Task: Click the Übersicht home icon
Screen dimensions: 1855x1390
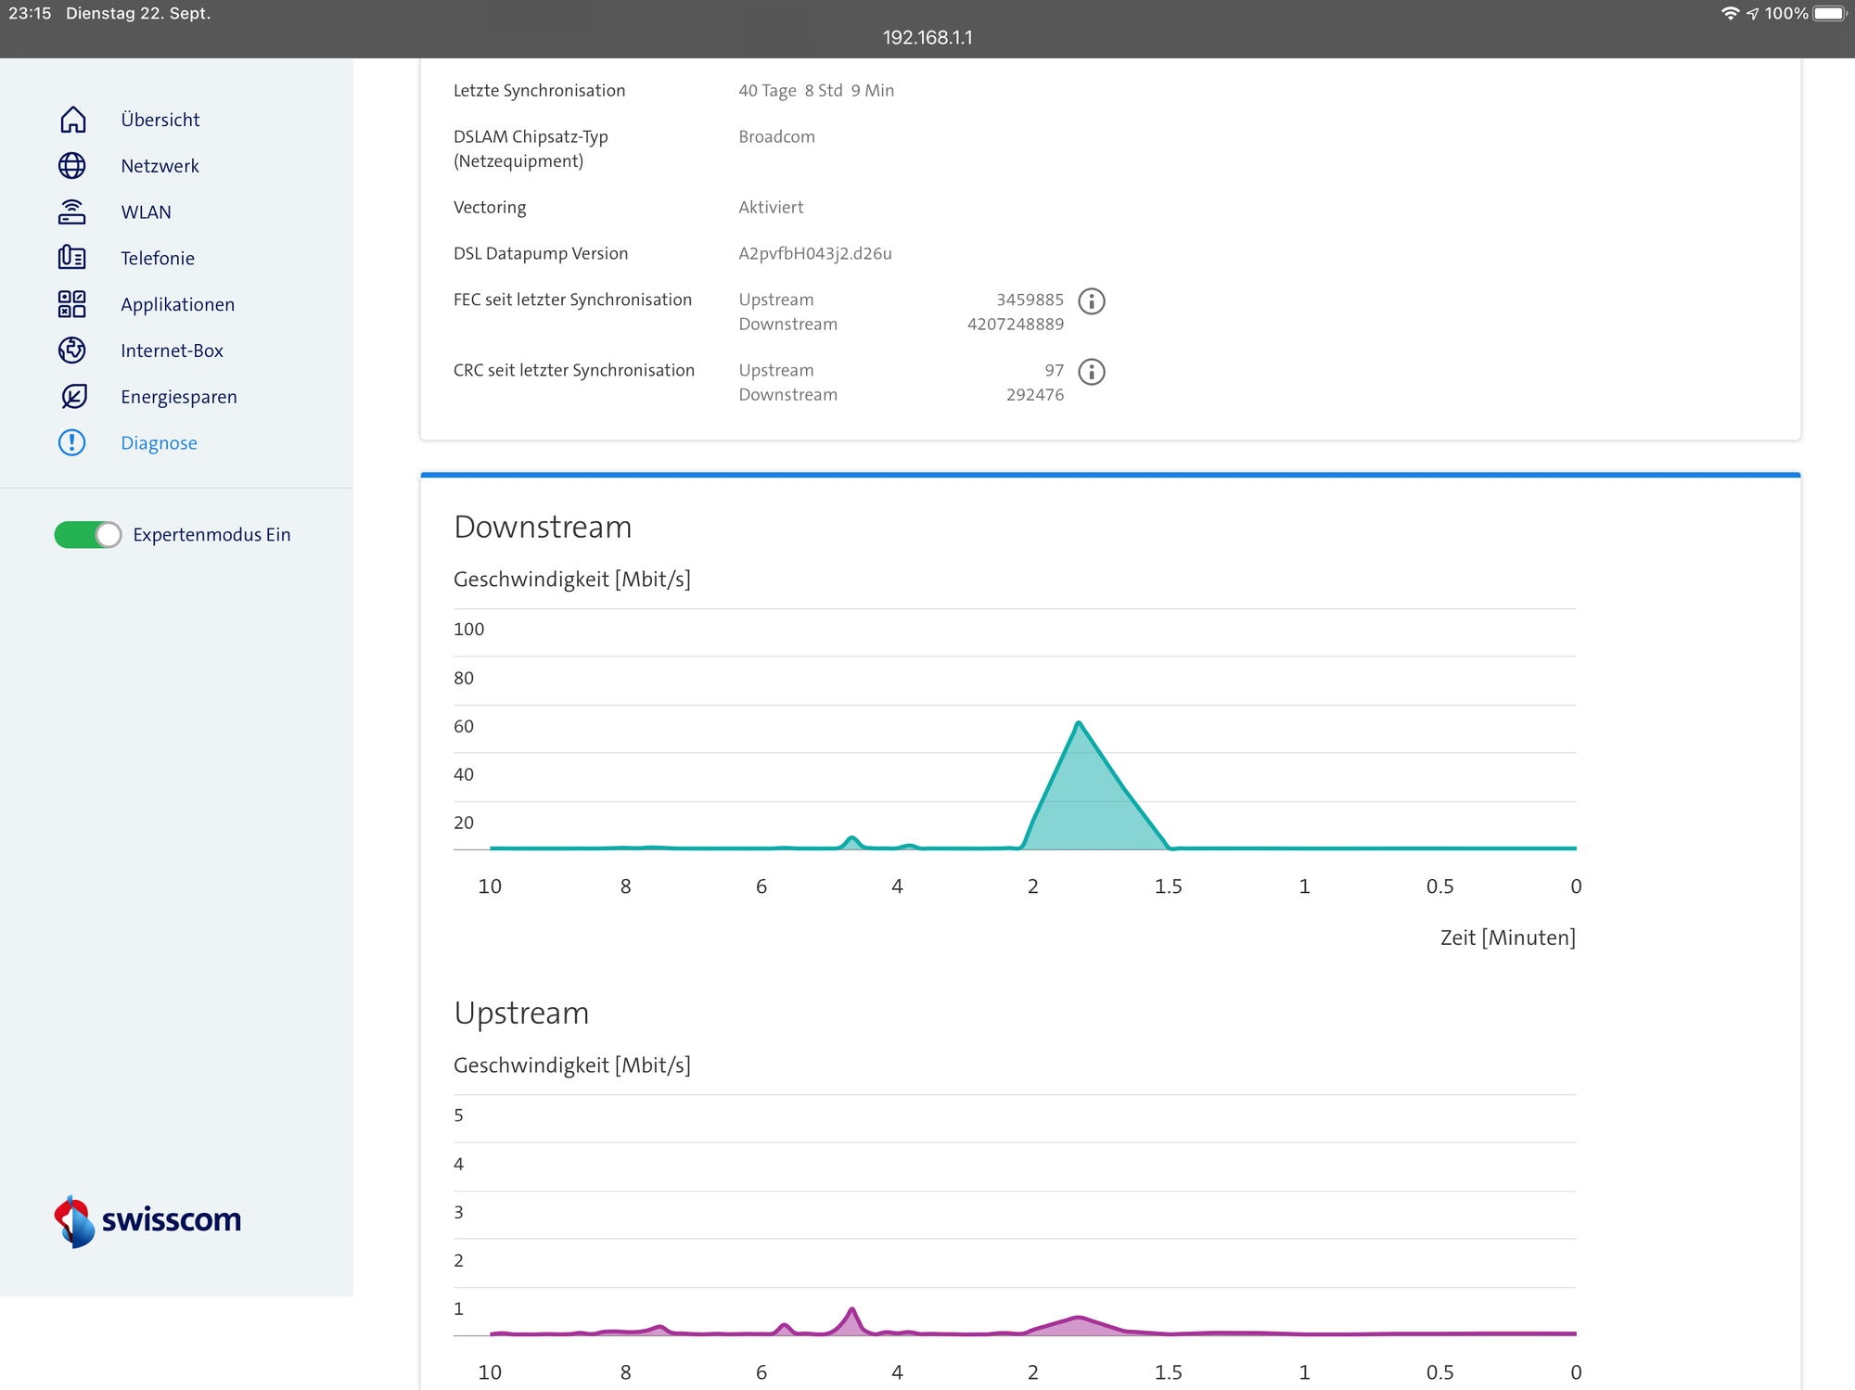Action: point(72,120)
